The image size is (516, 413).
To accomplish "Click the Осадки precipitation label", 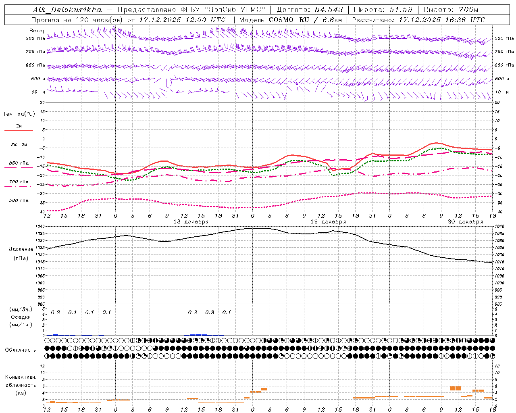I will (21, 317).
